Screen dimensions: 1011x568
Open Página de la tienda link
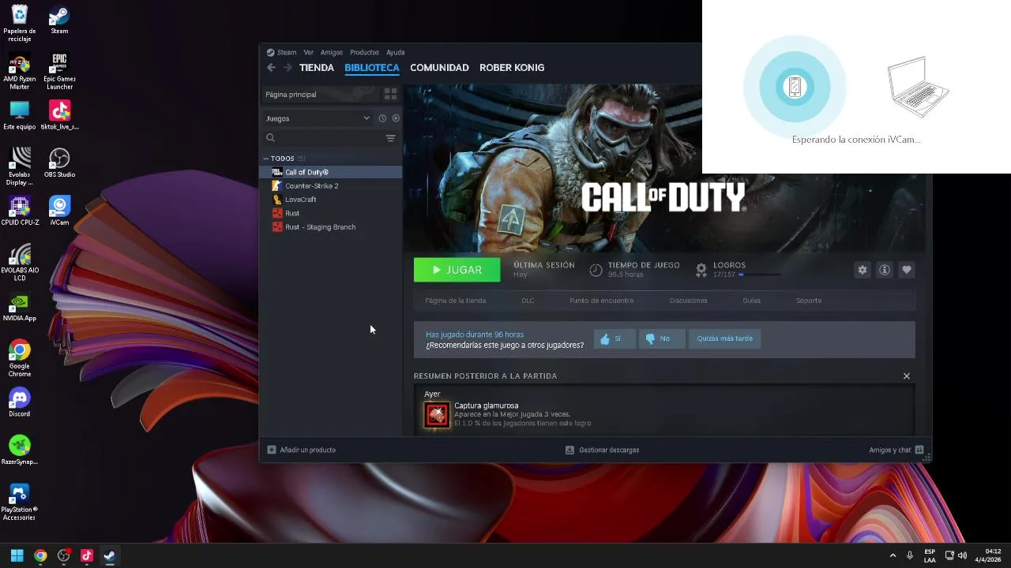456,301
